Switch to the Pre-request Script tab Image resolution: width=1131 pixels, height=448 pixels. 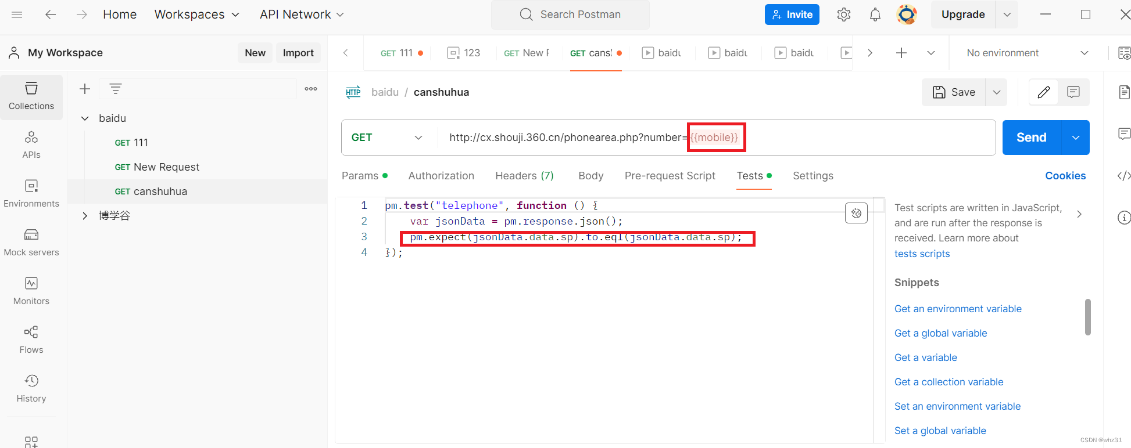670,176
